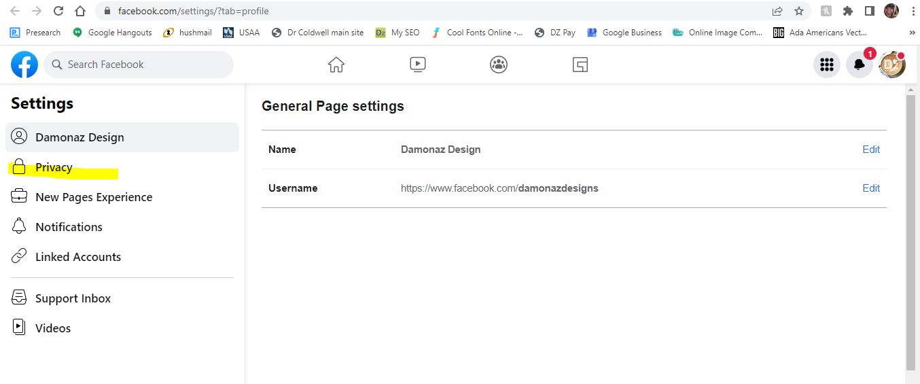The image size is (920, 384).
Task: Click the browser forward arrow
Action: (x=37, y=11)
